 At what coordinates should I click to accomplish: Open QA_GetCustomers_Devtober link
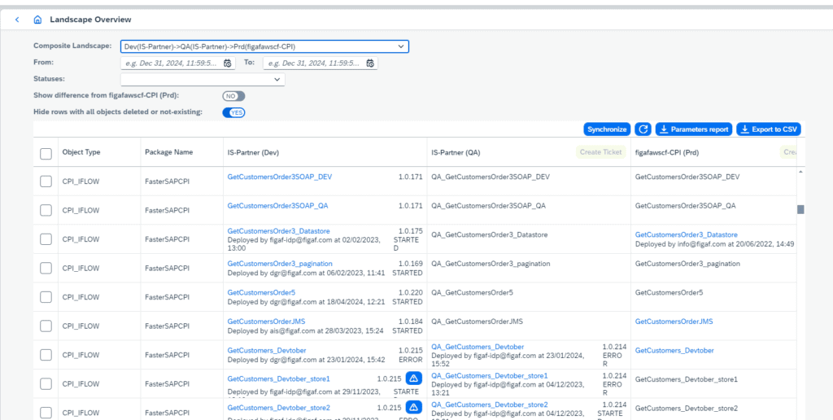(478, 347)
